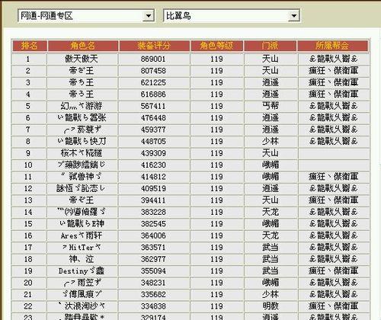Click the 武当 sect cell in the HitTer row
The image size is (381, 320).
pos(271,247)
